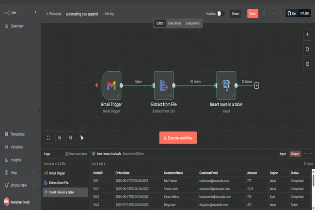This screenshot has height=210, width=315.
Task: Select the Gmail Trigger node
Action: click(x=111, y=85)
